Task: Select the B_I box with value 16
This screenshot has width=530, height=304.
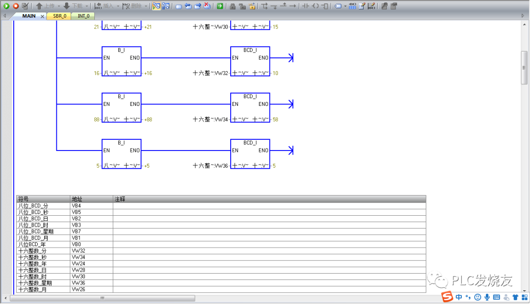Action: pos(121,61)
